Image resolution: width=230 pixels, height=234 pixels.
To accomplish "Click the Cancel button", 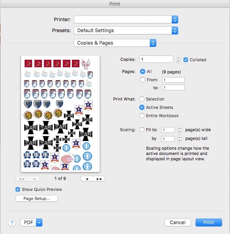I will tap(178, 223).
